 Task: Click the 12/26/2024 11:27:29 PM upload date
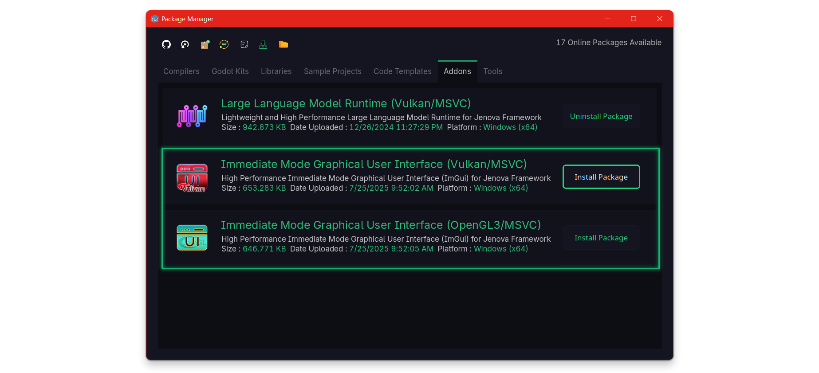396,127
